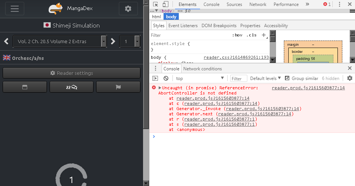
Task: Open the Default levels dropdown
Action: tap(266, 78)
